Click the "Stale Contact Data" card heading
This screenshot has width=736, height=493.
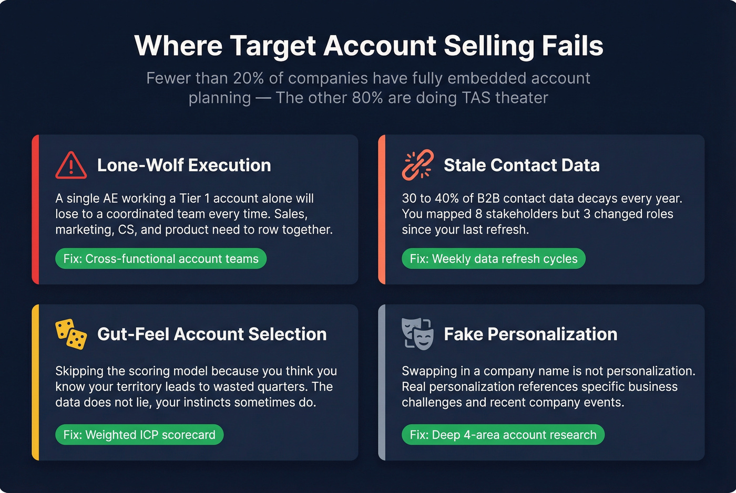coord(522,165)
